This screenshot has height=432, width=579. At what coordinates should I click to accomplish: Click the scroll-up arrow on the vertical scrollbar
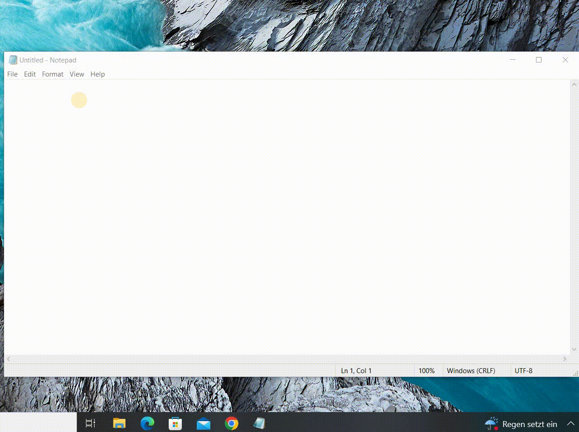[574, 84]
